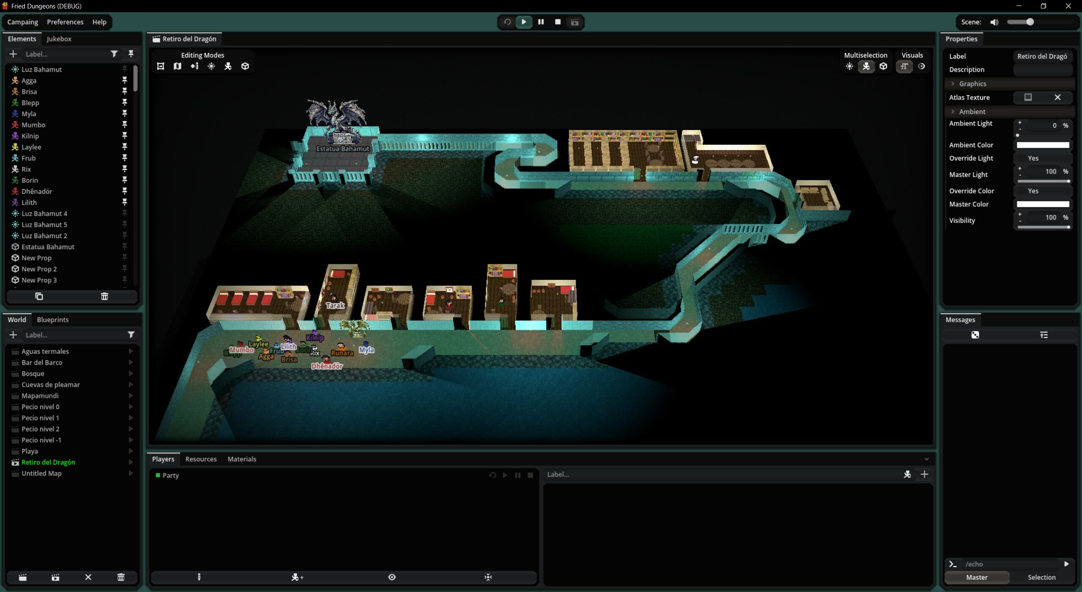Open the lighting editing mode
1082x592 pixels.
click(x=211, y=66)
